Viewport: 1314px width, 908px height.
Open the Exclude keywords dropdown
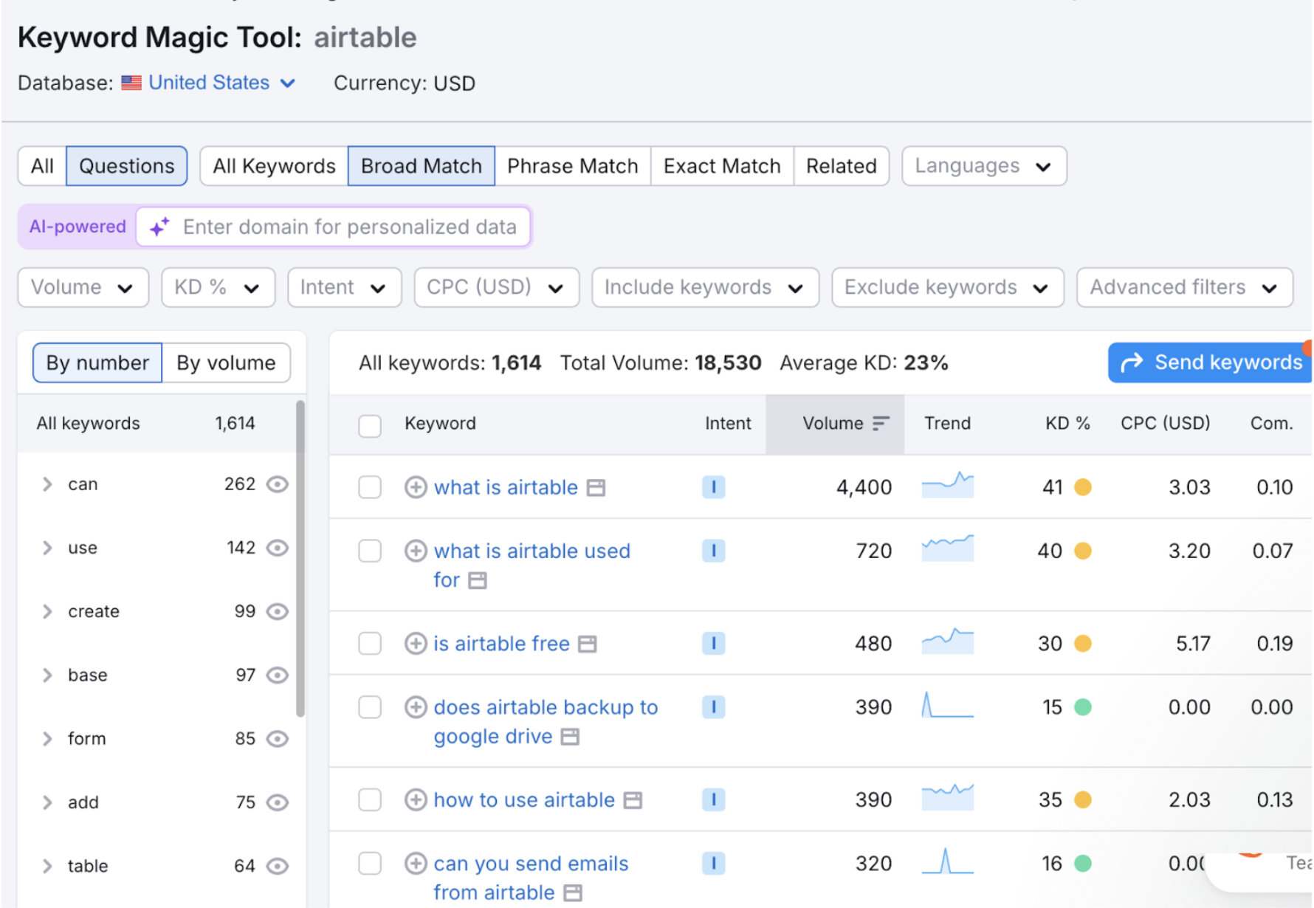(x=948, y=287)
